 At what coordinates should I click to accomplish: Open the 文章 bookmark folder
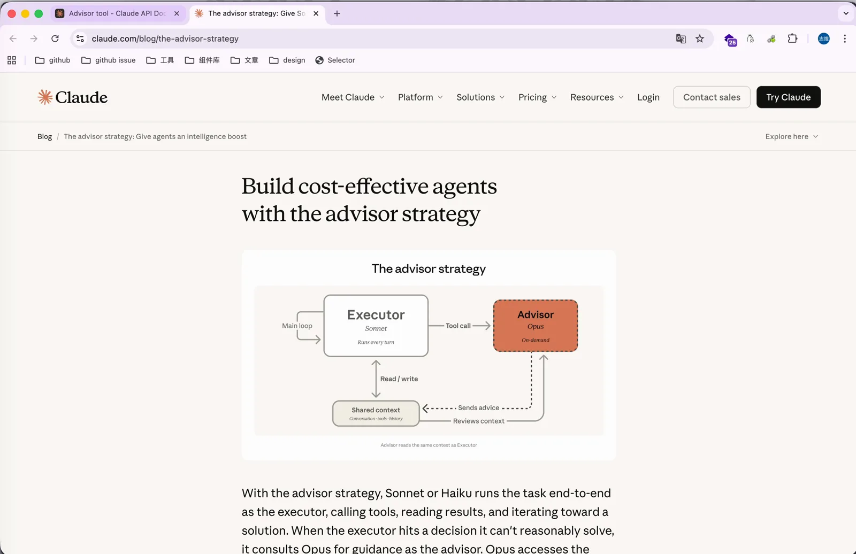point(244,60)
